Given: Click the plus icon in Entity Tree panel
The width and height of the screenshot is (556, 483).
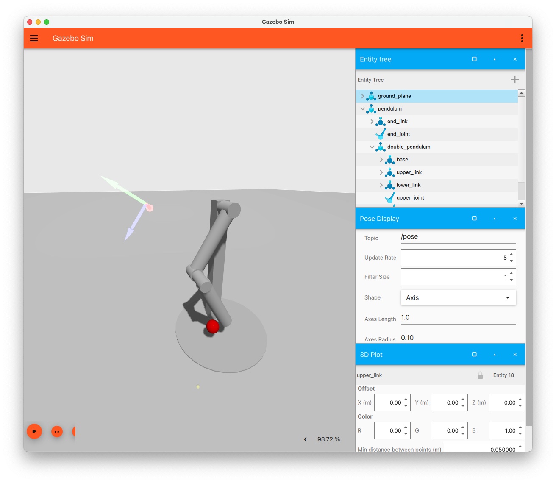Looking at the screenshot, I should [514, 80].
